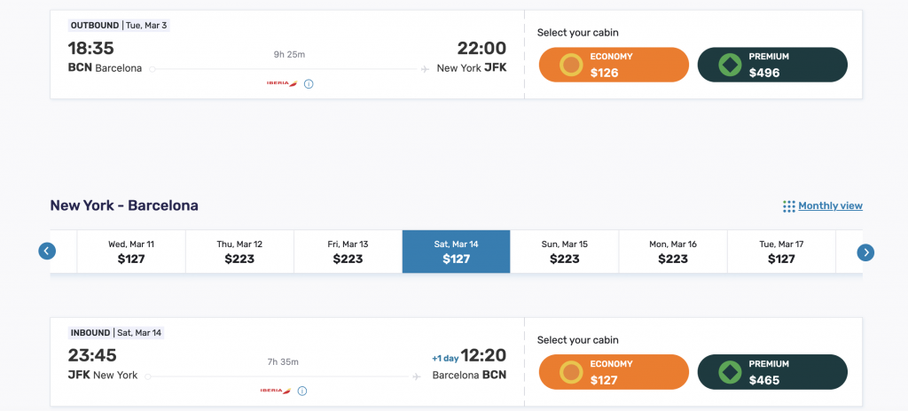This screenshot has height=411, width=908.
Task: Select Sun, Mar 15 date tab
Action: [x=565, y=252]
